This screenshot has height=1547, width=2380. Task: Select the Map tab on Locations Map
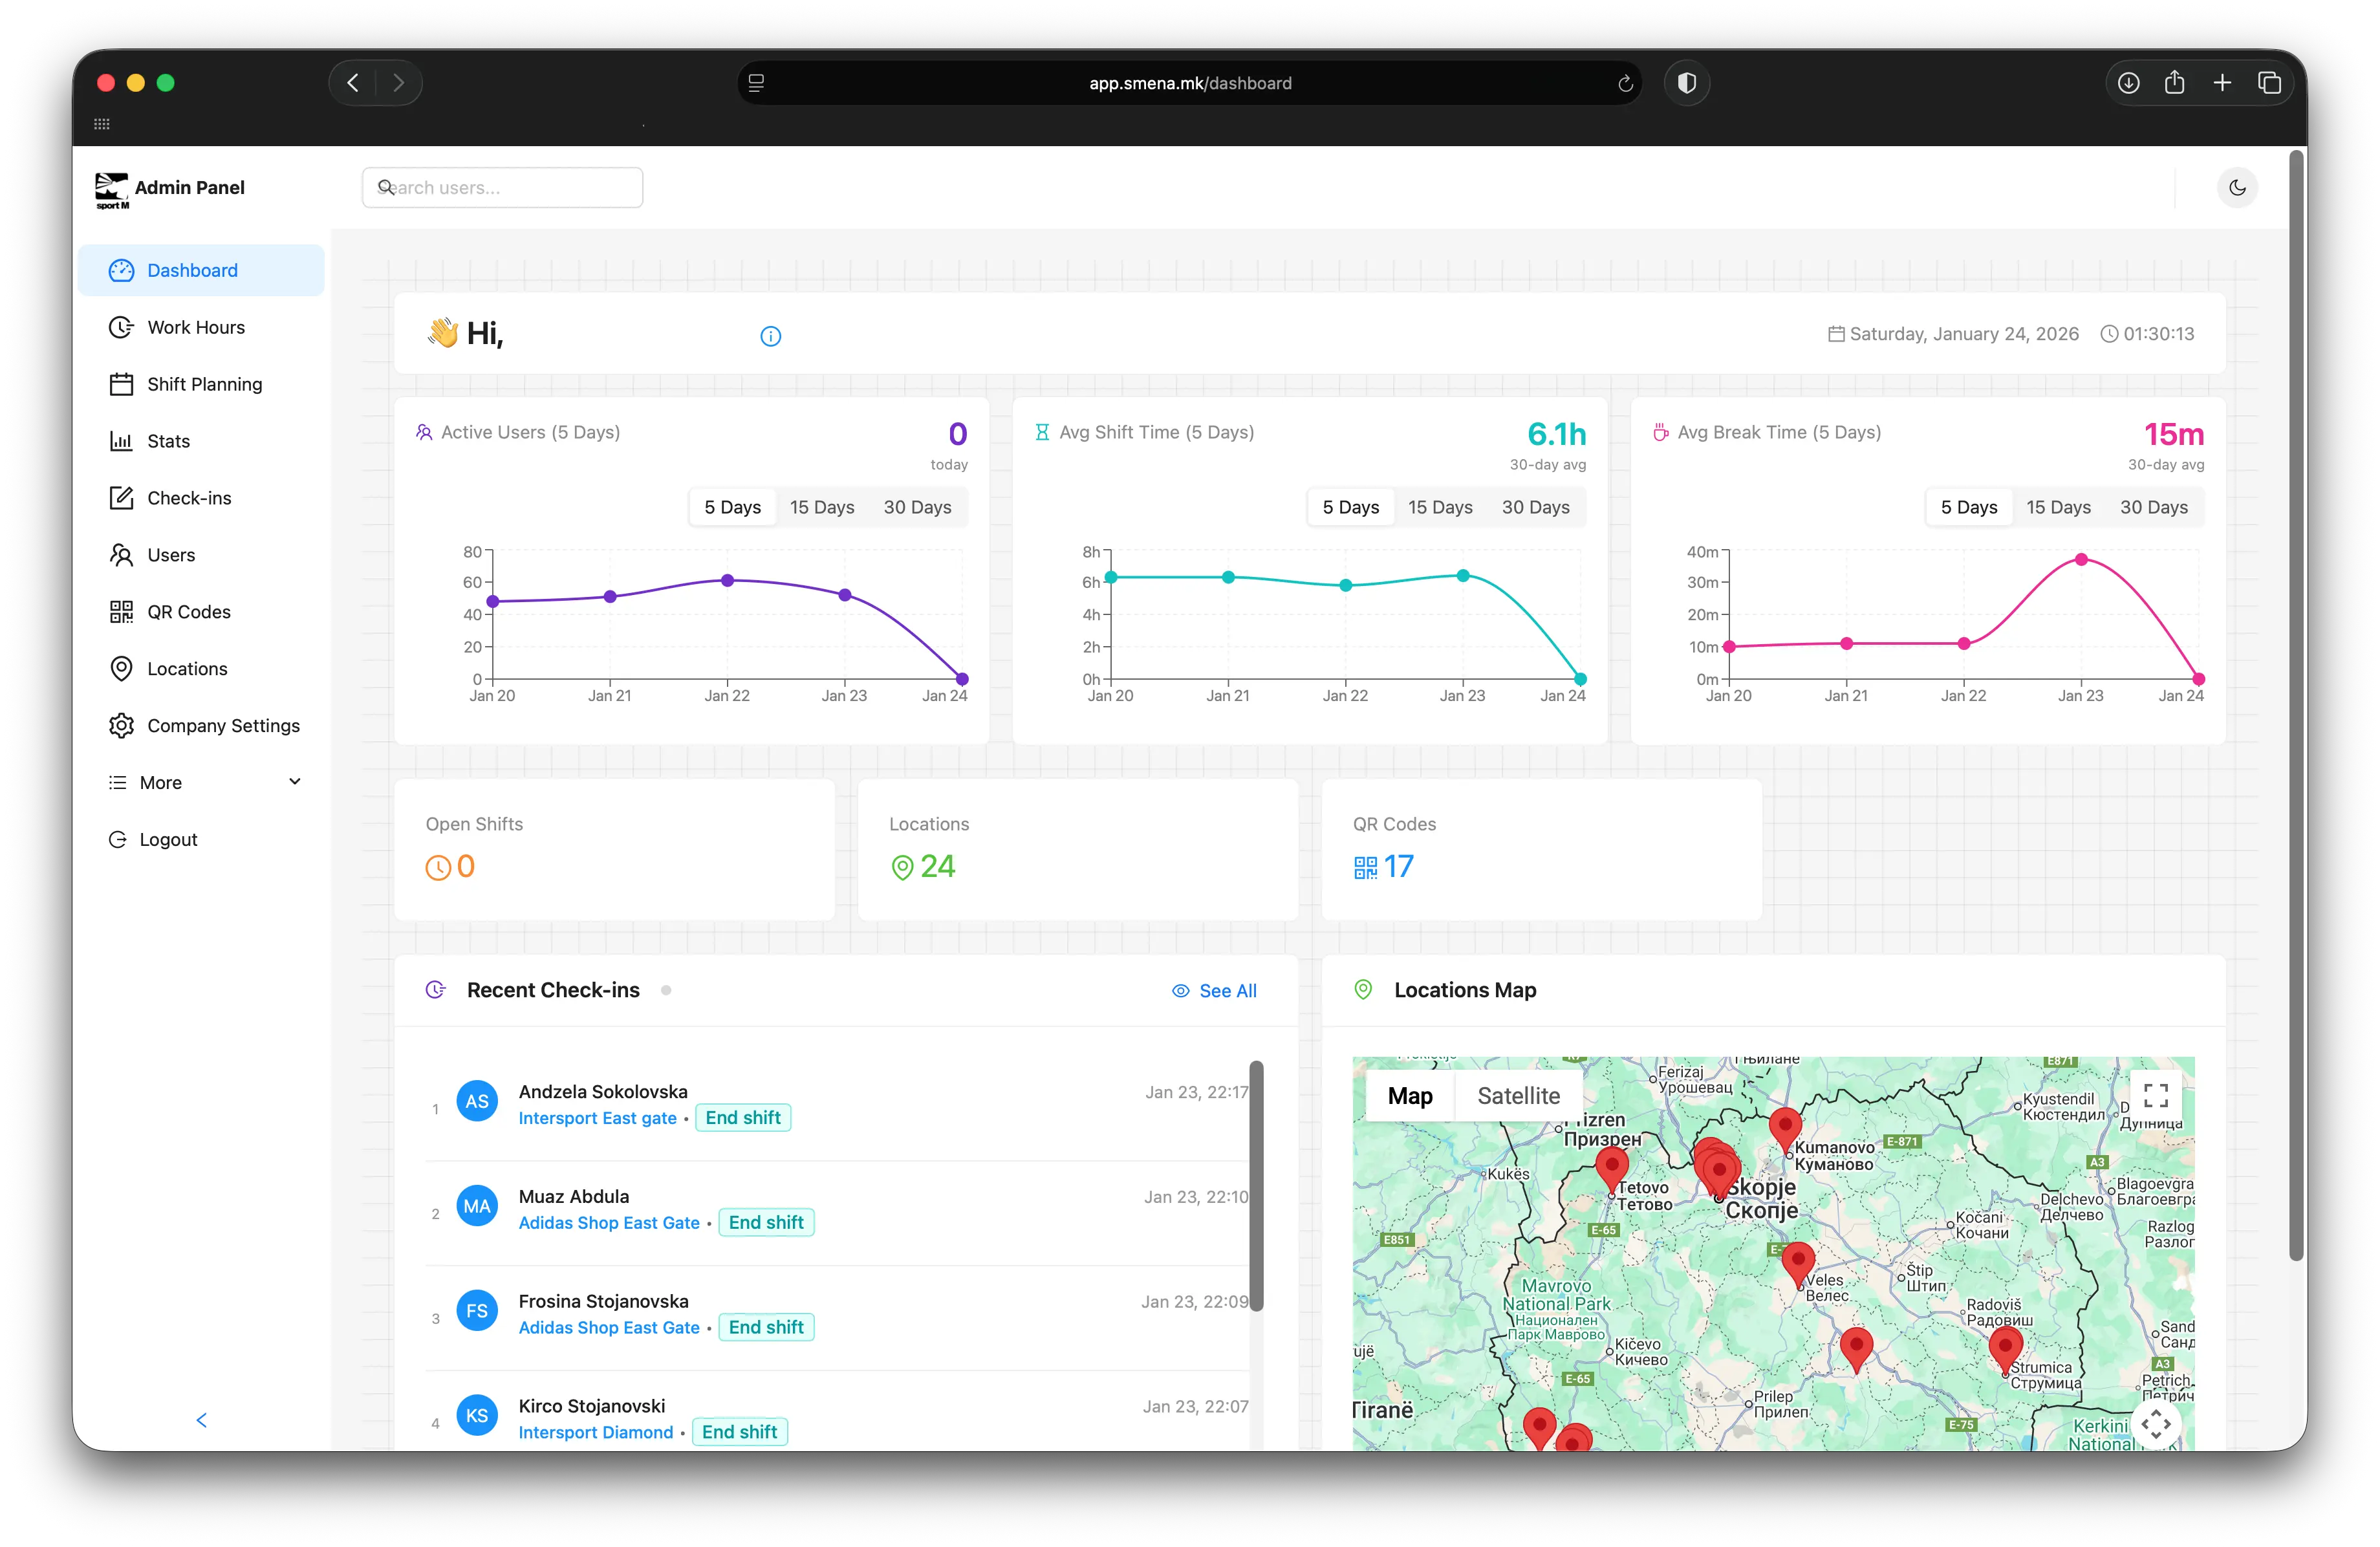(x=1409, y=1095)
